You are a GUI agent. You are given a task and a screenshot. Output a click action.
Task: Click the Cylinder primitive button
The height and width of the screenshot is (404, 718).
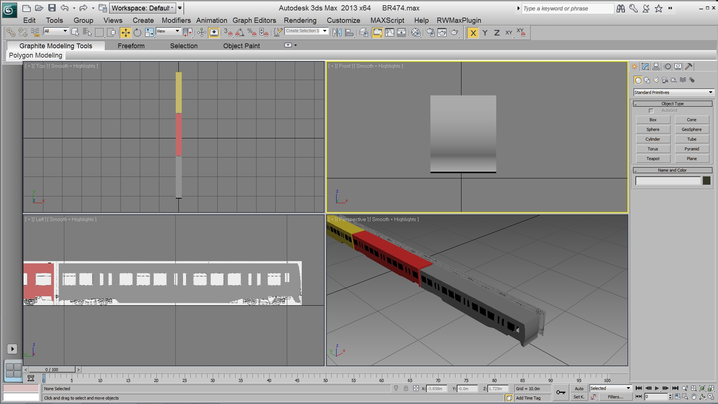click(x=653, y=139)
